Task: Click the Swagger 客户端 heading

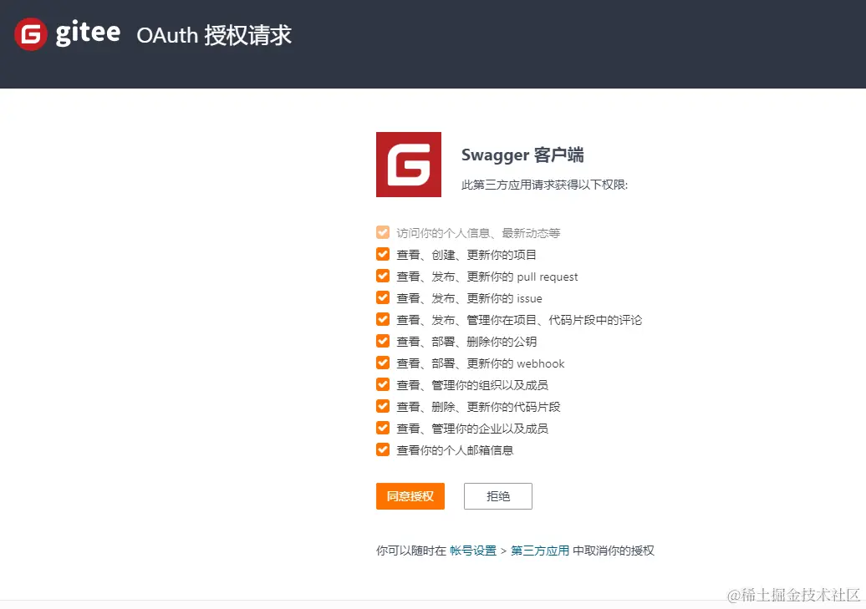Action: [522, 155]
